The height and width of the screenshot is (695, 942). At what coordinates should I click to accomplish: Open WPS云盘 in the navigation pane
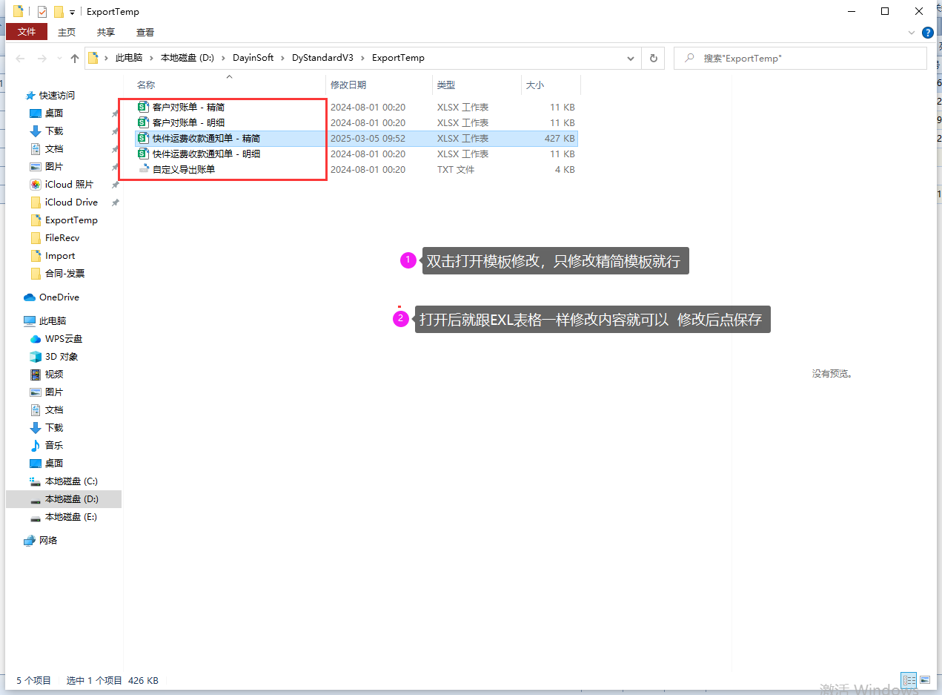pos(63,339)
